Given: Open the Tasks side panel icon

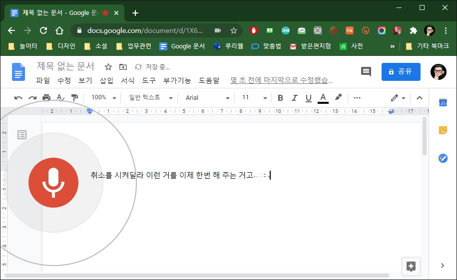Looking at the screenshot, I should [443, 158].
